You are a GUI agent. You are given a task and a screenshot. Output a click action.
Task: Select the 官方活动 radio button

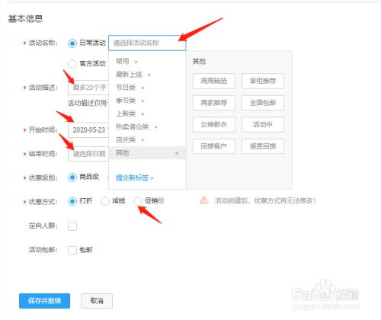click(x=72, y=64)
